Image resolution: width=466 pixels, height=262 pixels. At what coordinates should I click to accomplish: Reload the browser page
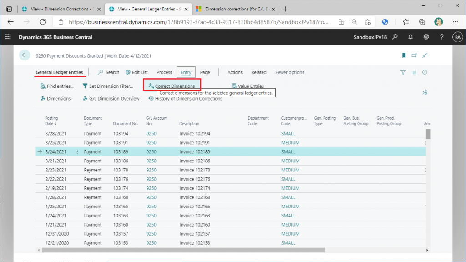(x=42, y=22)
